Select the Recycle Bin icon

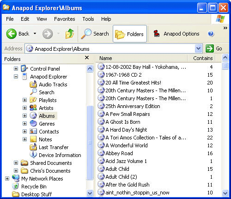(16, 186)
